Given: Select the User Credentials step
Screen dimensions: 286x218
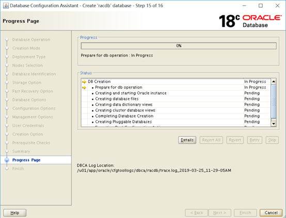Looking at the screenshot, I should coord(28,126).
